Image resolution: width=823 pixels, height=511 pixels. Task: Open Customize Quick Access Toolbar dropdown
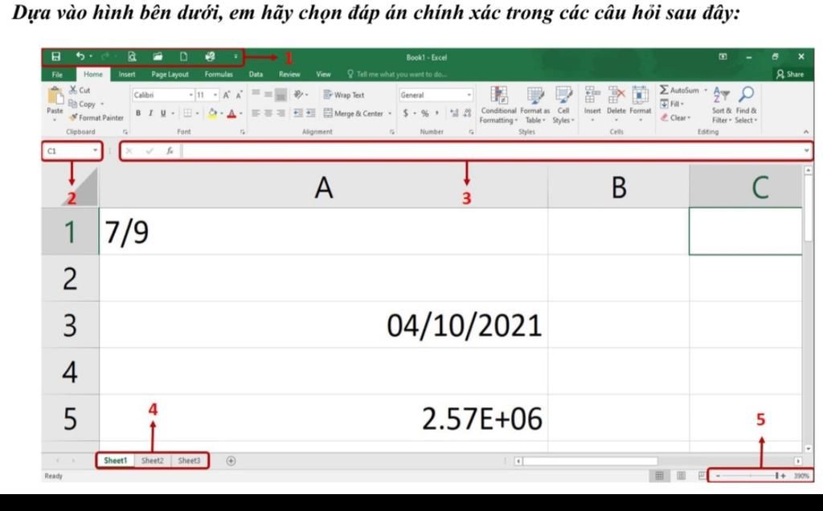235,57
